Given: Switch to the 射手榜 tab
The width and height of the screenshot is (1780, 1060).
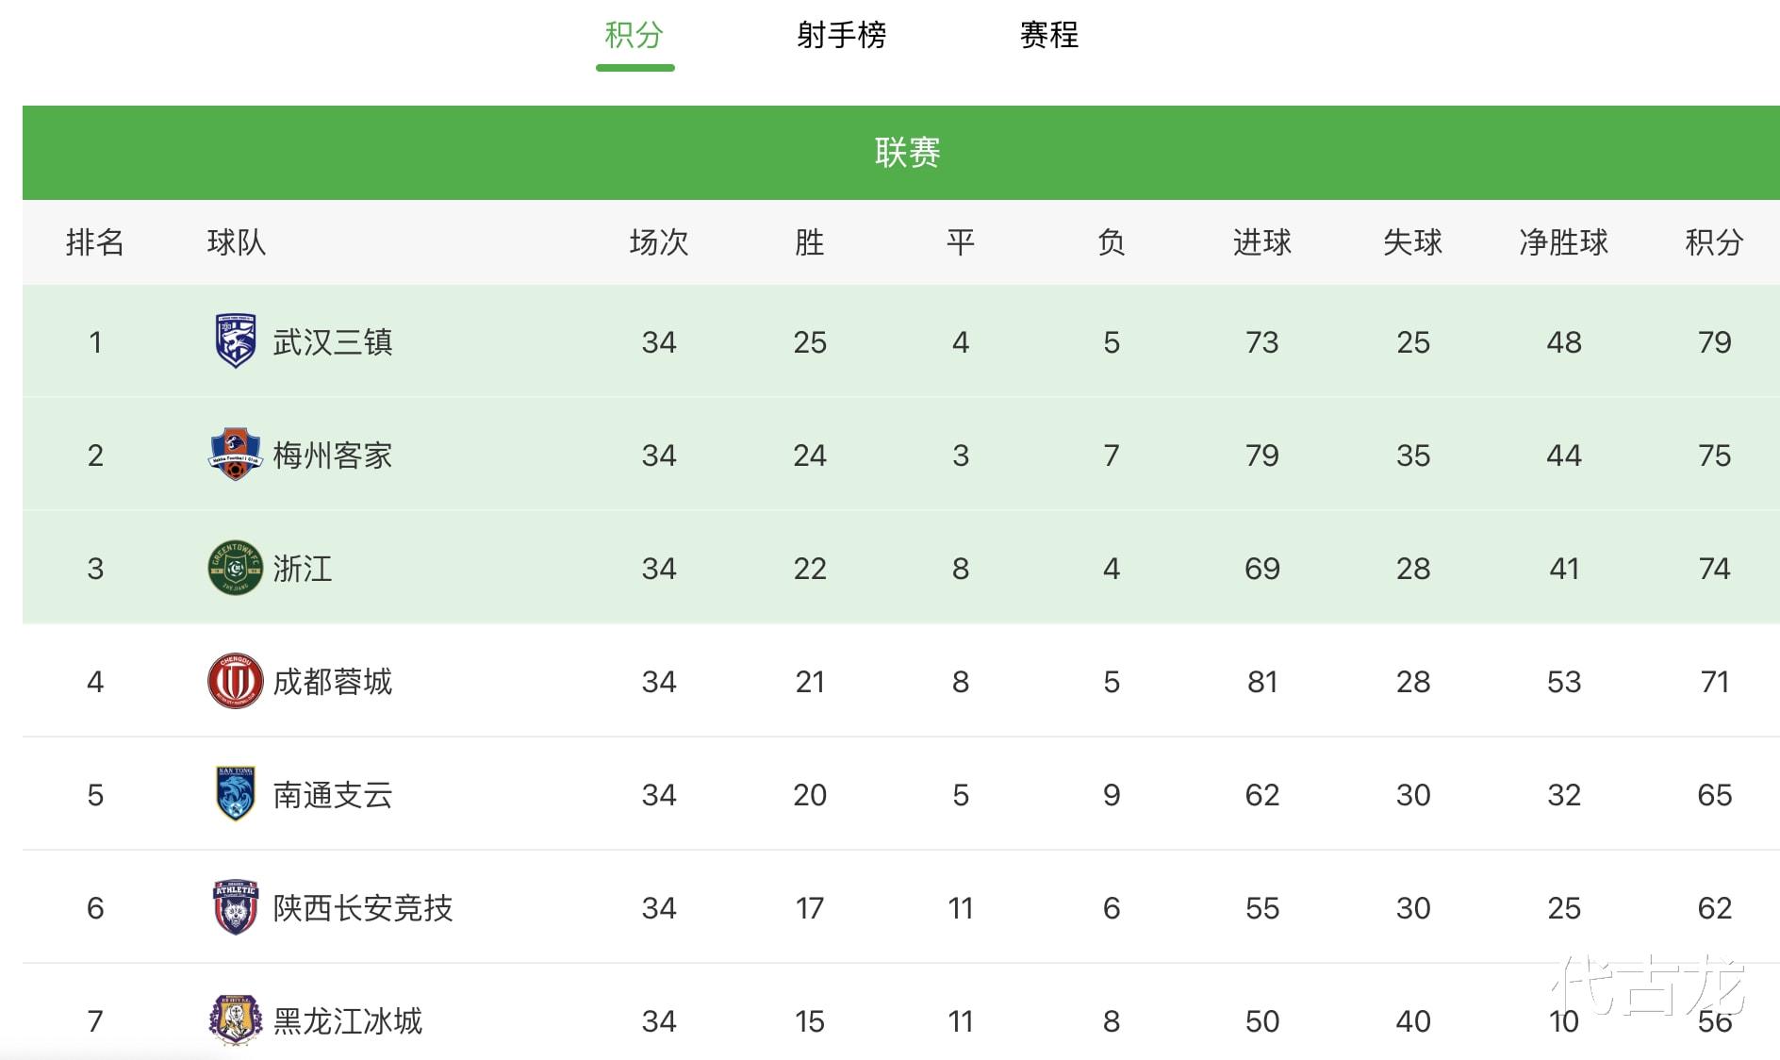Looking at the screenshot, I should (841, 35).
